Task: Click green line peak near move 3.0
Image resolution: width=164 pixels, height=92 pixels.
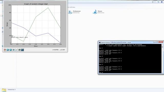Action: click(48, 8)
